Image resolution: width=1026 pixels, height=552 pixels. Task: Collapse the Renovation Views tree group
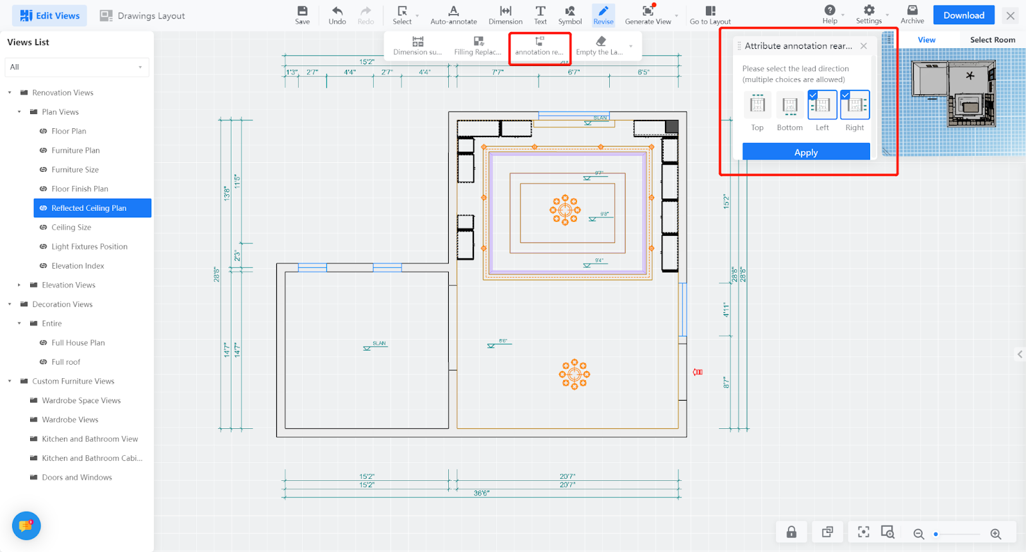point(10,93)
